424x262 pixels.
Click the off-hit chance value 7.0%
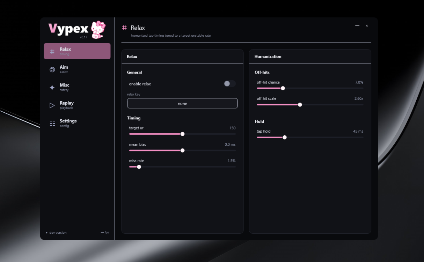[359, 82]
